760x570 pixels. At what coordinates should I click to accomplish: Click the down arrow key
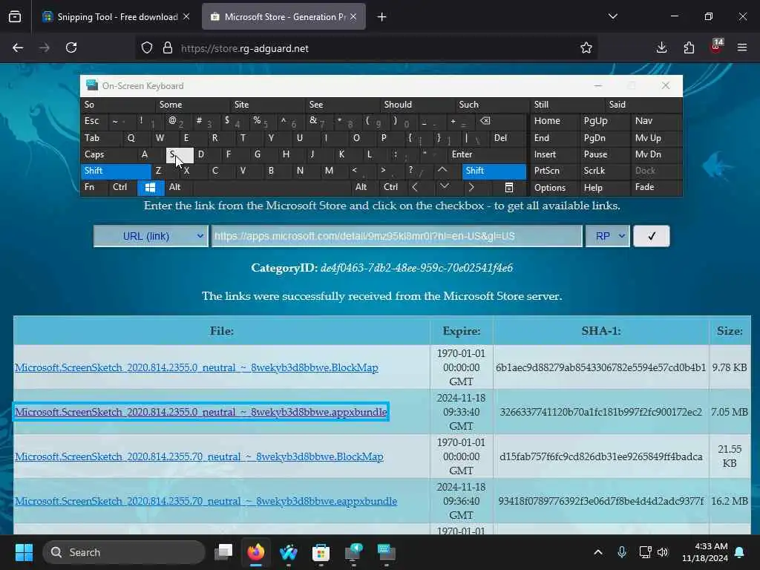[445, 186]
